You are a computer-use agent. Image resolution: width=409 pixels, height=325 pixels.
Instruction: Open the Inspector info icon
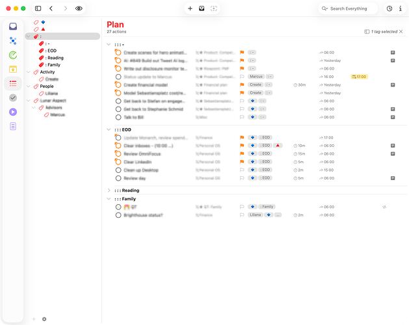pos(401,8)
